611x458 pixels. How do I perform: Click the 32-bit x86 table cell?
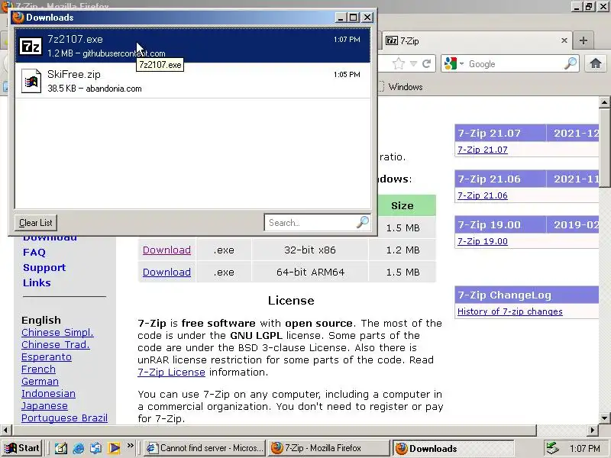click(310, 250)
